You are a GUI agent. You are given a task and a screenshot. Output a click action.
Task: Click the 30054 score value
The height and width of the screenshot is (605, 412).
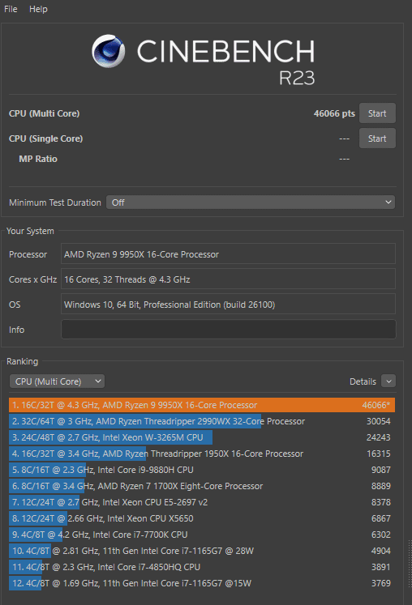[379, 421]
